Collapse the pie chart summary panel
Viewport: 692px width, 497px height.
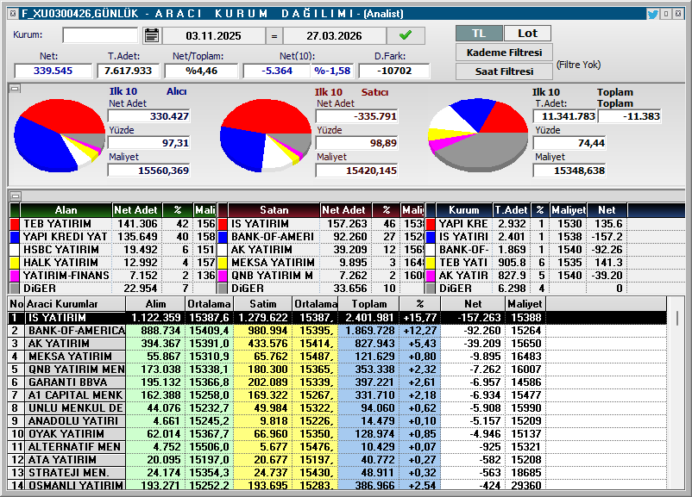tap(15, 88)
